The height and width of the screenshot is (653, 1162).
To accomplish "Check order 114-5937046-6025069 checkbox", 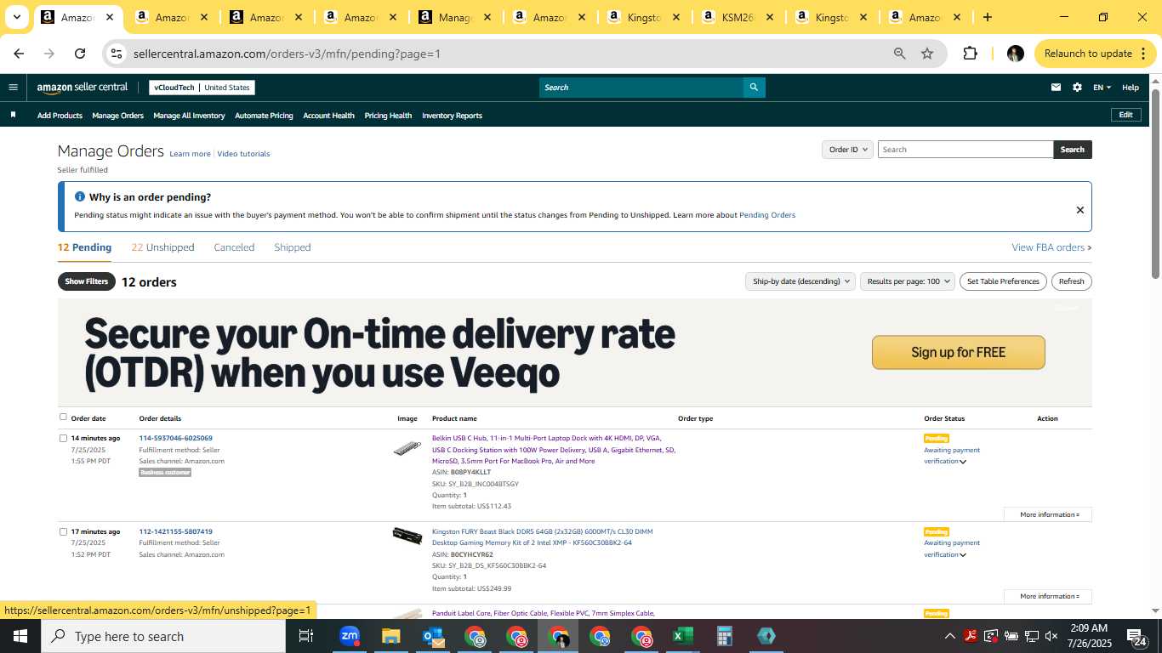I will pyautogui.click(x=63, y=439).
